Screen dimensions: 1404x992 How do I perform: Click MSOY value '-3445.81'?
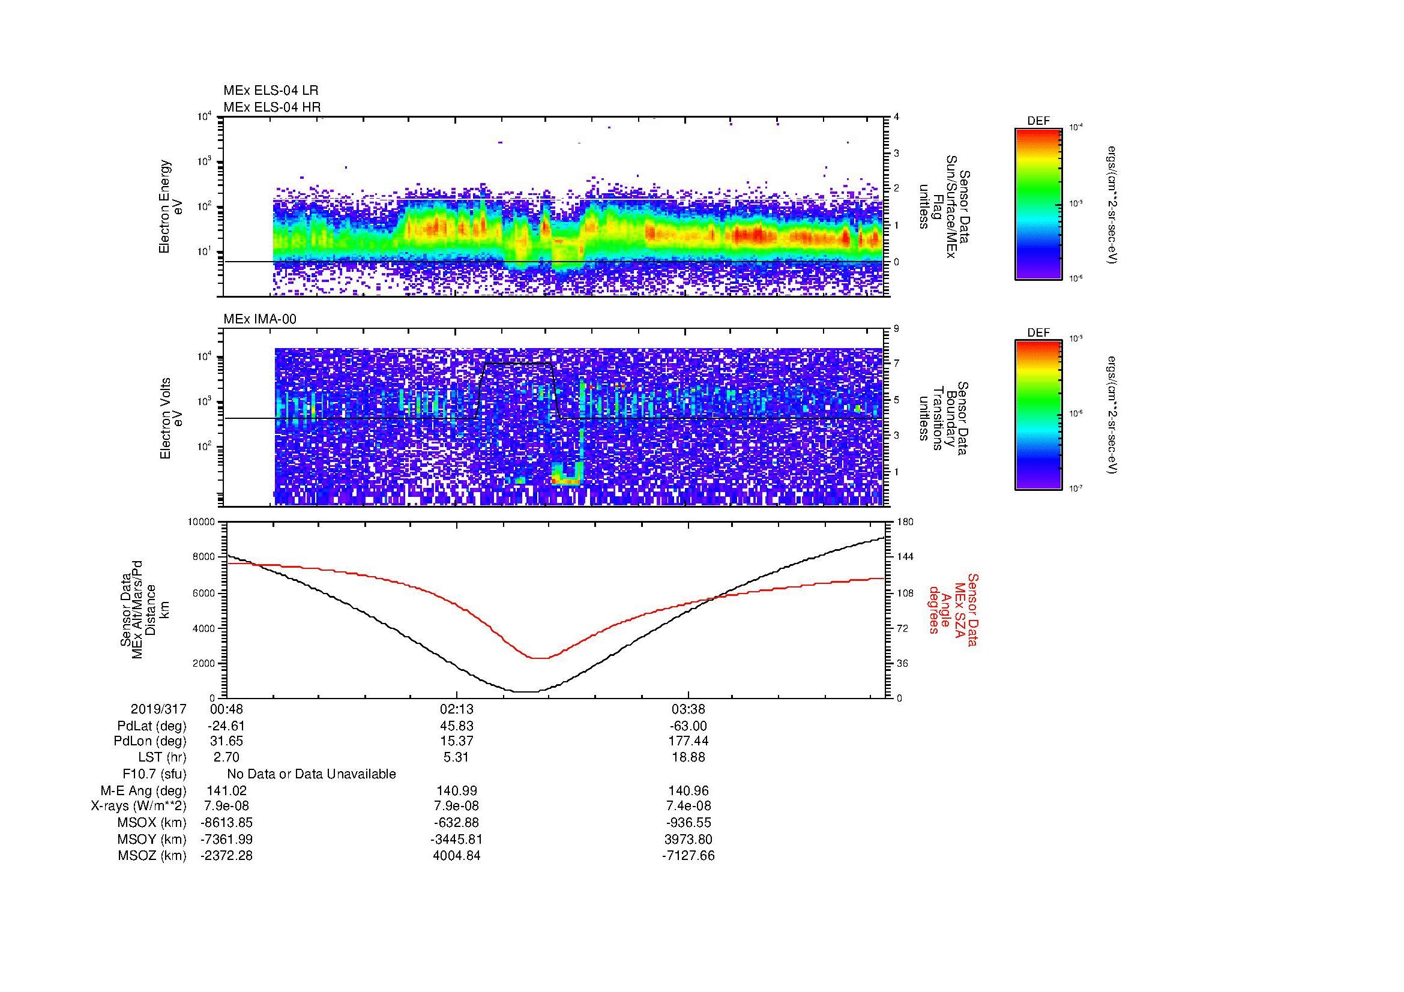[x=457, y=839]
